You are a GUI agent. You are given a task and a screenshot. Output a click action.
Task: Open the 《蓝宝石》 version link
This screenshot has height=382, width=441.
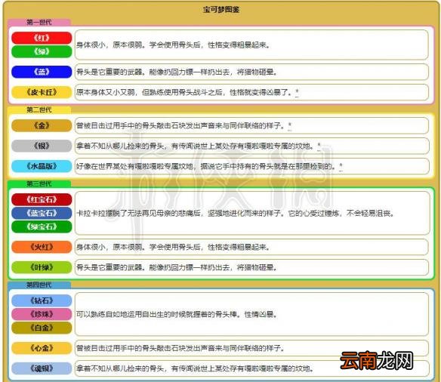point(42,213)
